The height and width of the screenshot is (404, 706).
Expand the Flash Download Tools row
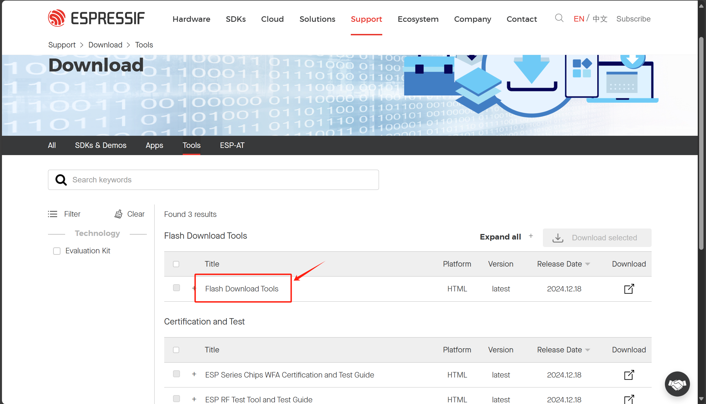[194, 288]
